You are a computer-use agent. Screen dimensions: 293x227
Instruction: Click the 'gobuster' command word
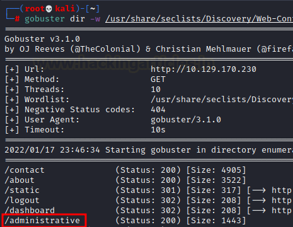coord(45,19)
